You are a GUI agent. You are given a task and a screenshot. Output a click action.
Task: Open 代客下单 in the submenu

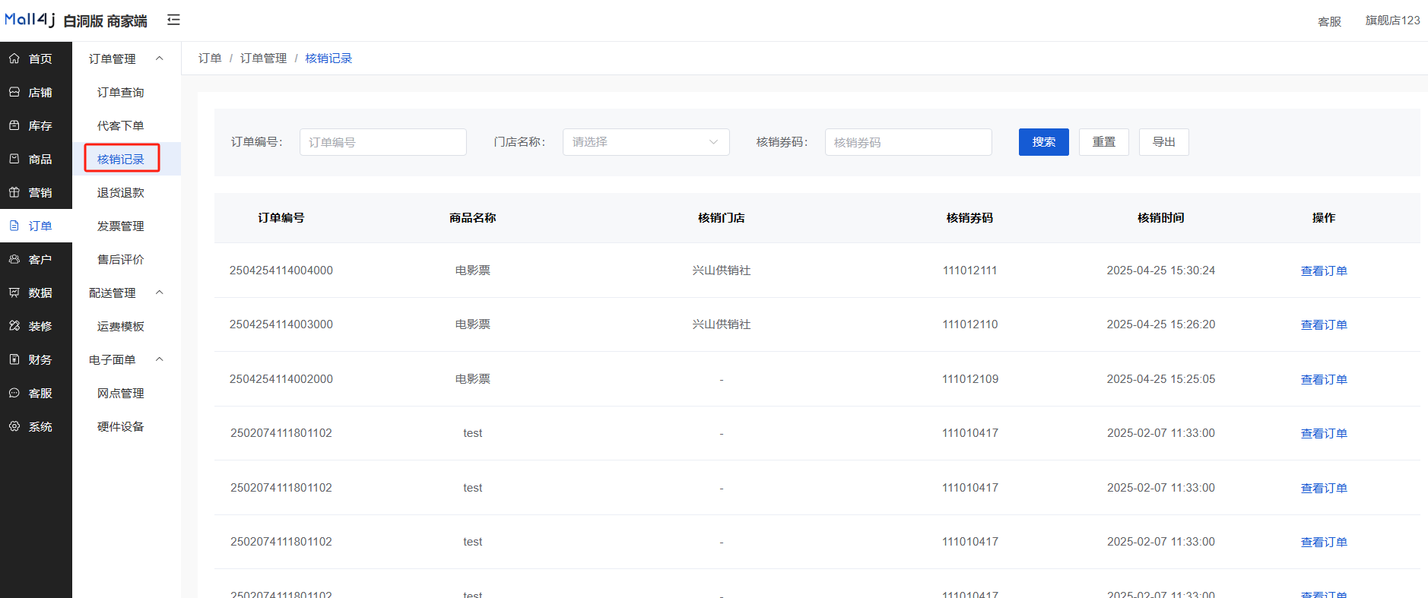(x=120, y=125)
